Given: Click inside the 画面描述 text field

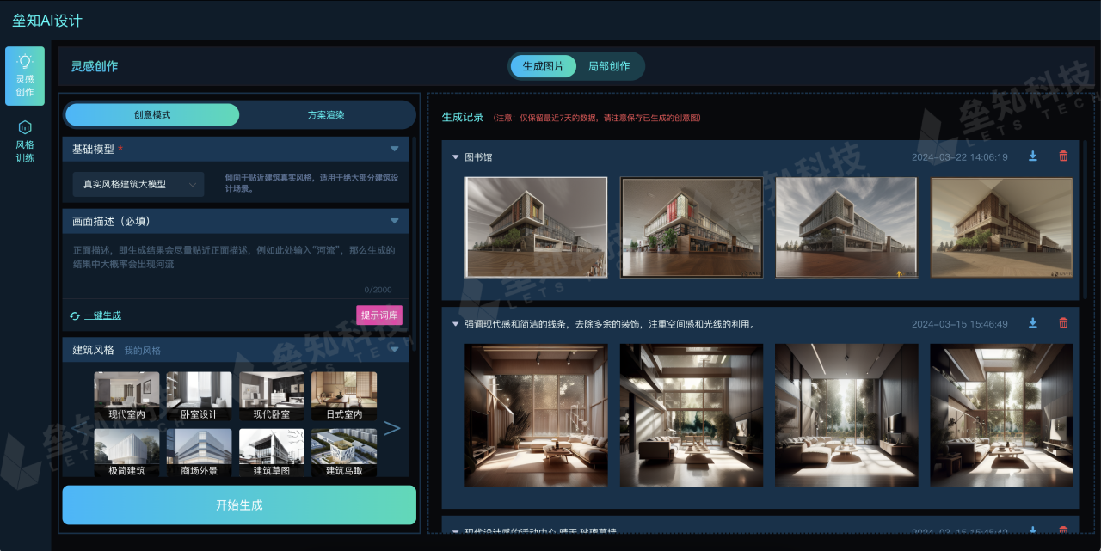Looking at the screenshot, I should pyautogui.click(x=238, y=262).
